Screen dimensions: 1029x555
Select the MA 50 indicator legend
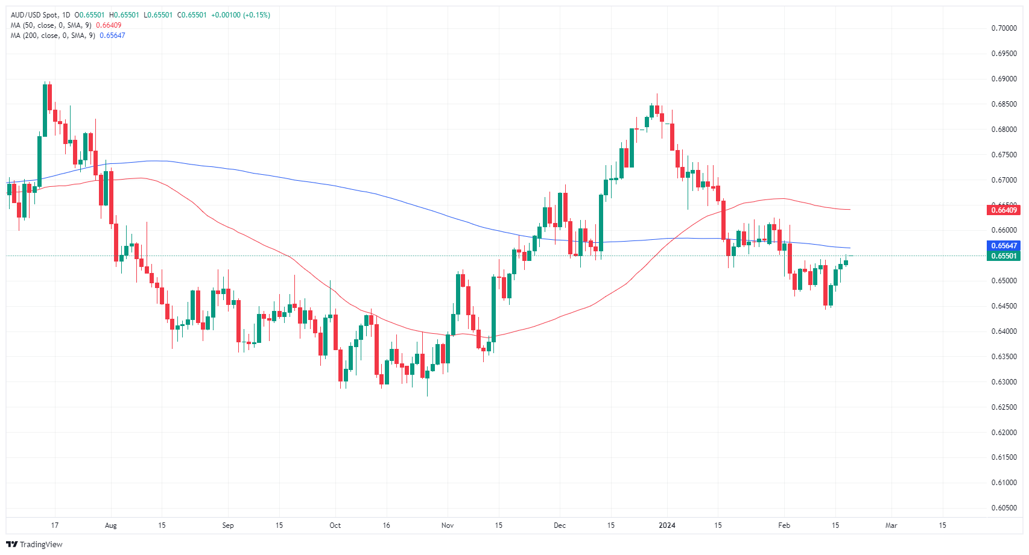coord(51,25)
